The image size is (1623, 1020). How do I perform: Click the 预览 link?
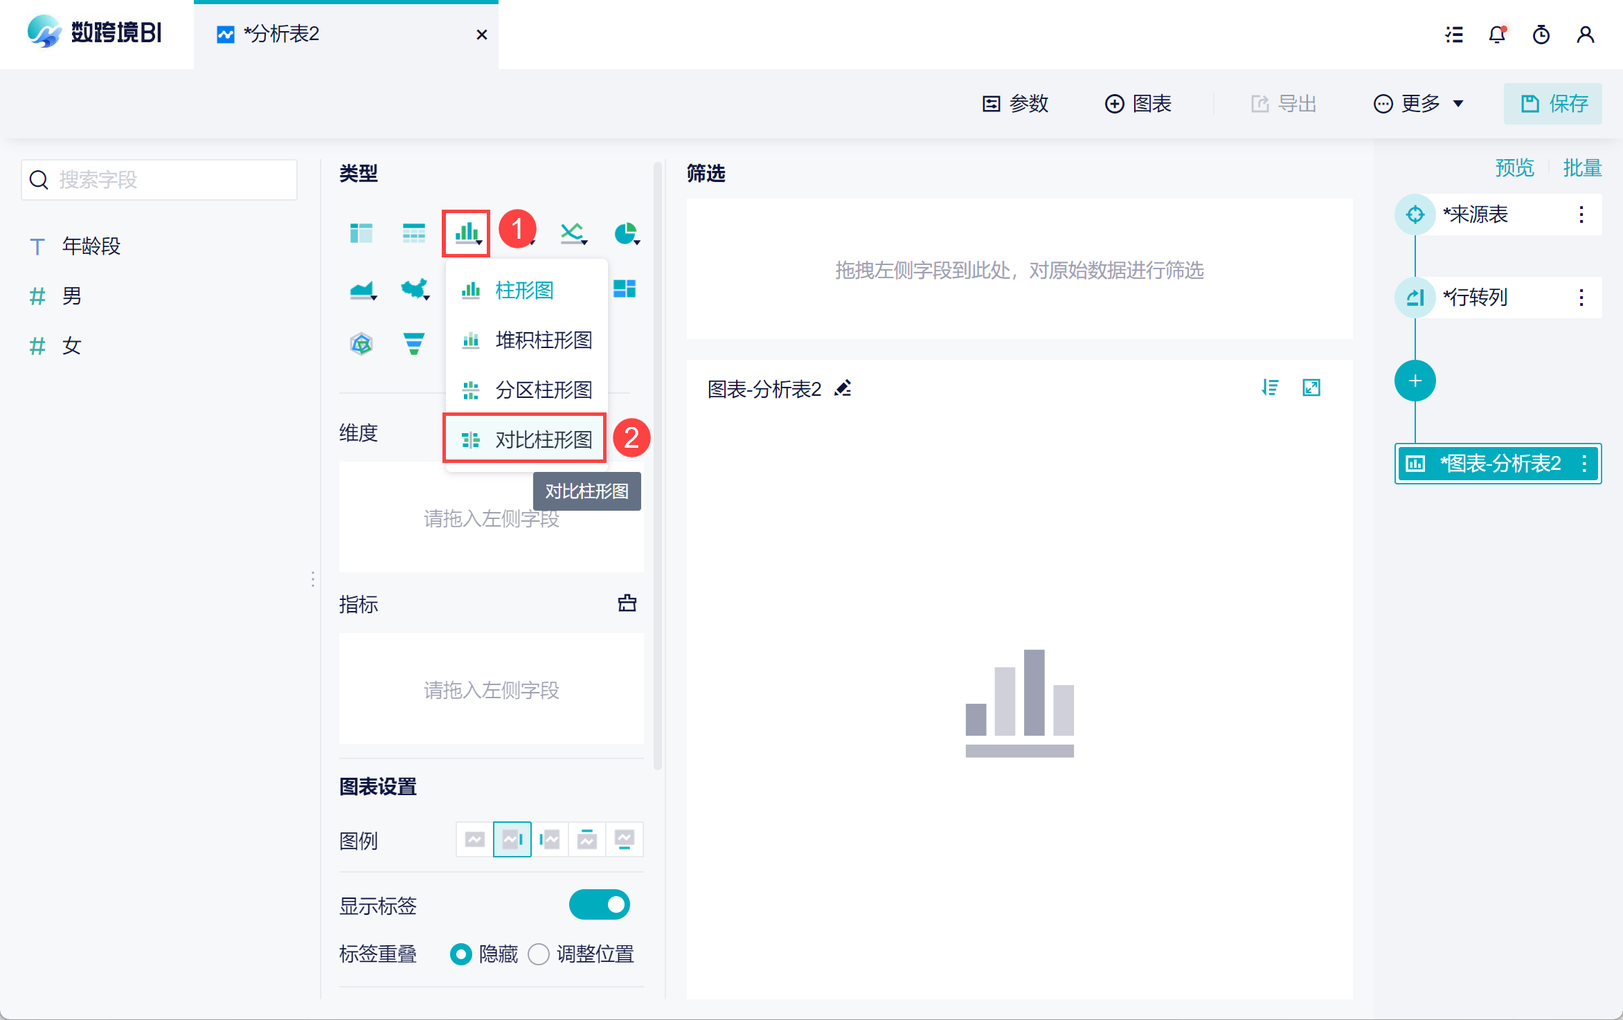1514,167
